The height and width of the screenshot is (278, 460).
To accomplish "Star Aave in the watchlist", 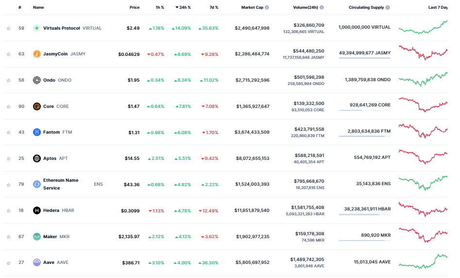I will (9, 263).
